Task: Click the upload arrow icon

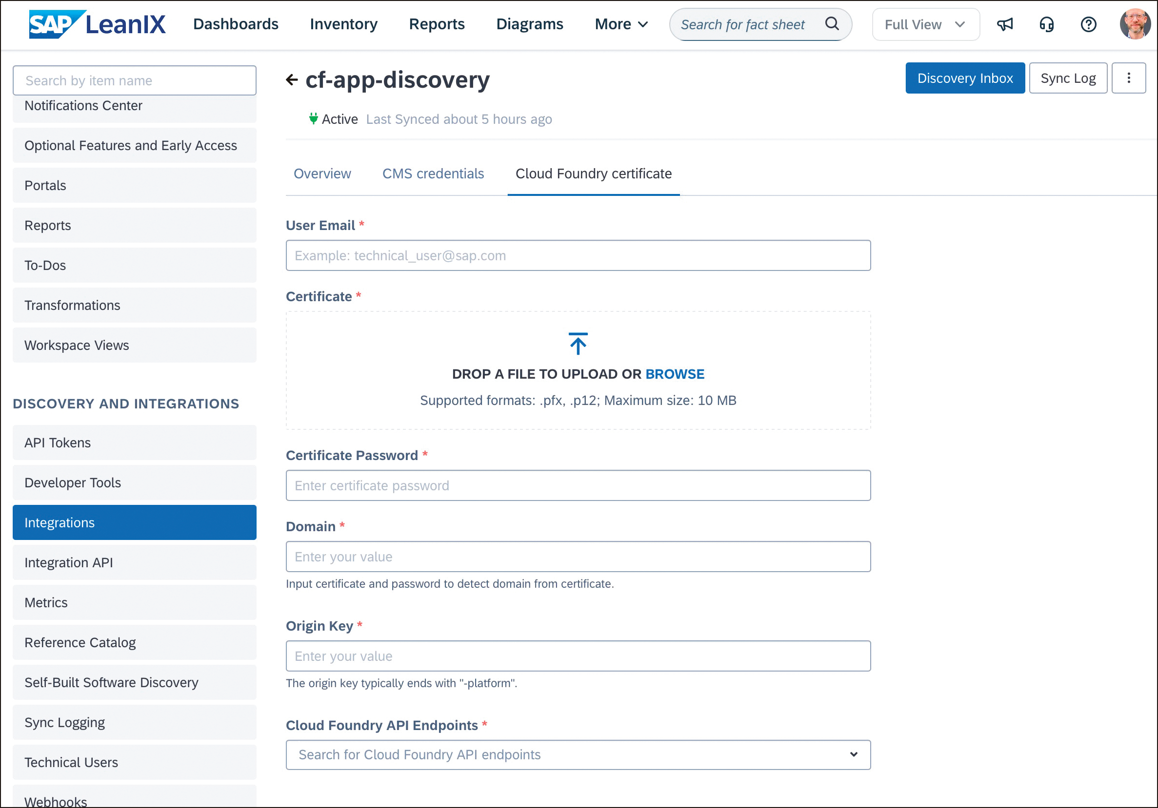Action: point(578,344)
